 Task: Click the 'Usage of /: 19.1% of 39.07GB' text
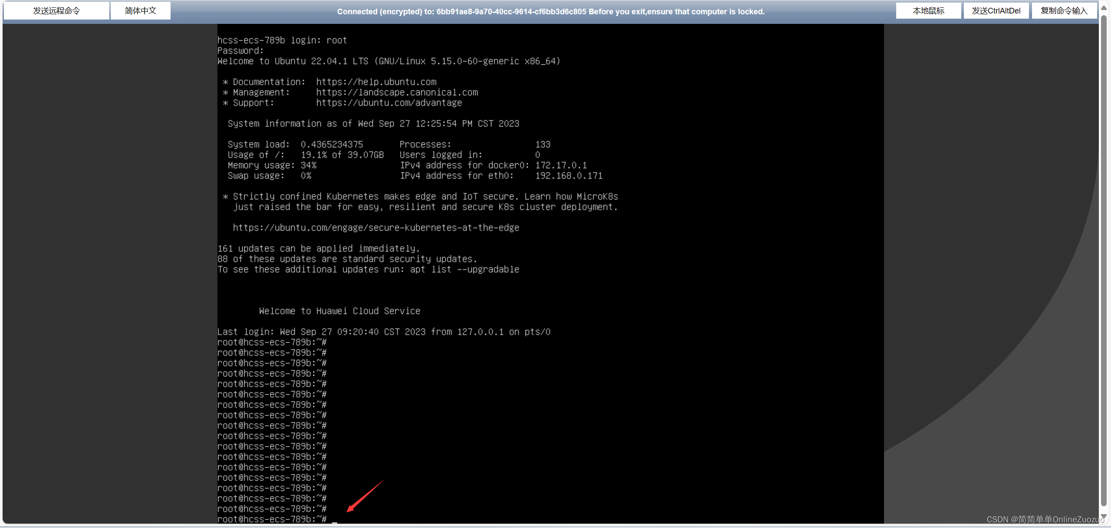coord(306,155)
